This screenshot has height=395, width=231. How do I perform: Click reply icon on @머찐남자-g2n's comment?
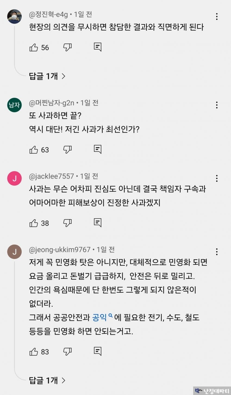tap(98, 149)
